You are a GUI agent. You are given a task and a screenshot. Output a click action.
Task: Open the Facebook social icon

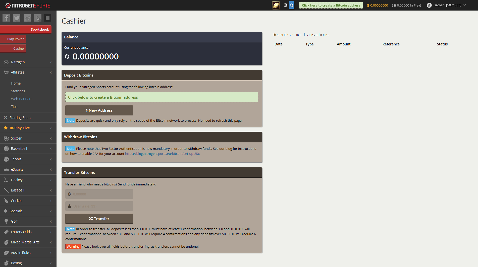pyautogui.click(x=6, y=18)
